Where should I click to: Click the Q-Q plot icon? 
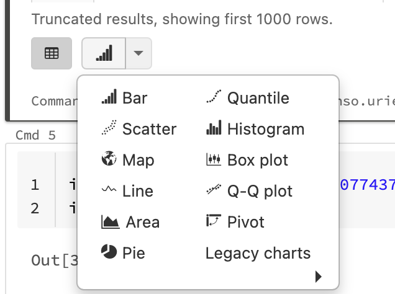point(213,190)
